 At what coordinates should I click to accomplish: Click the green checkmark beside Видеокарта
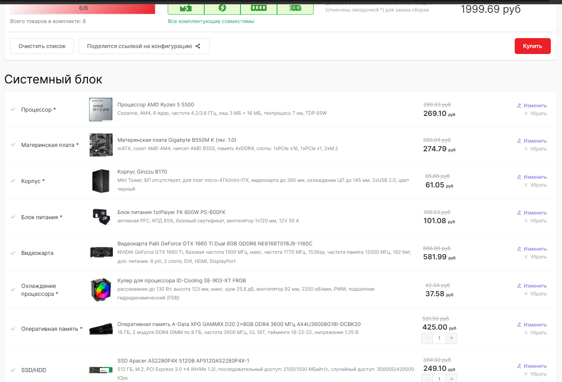tap(13, 253)
